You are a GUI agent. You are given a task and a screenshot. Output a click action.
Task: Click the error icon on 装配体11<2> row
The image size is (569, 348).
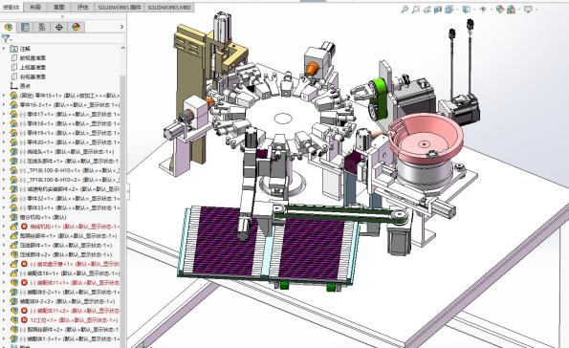pyautogui.click(x=24, y=311)
